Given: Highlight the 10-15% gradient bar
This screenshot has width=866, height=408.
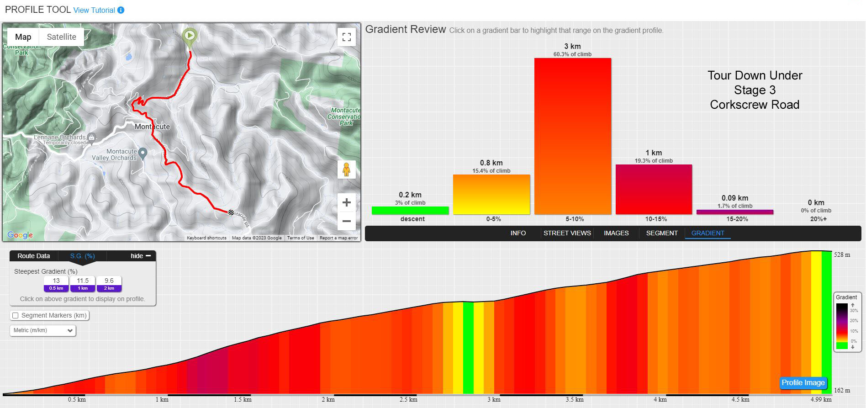Looking at the screenshot, I should point(654,190).
